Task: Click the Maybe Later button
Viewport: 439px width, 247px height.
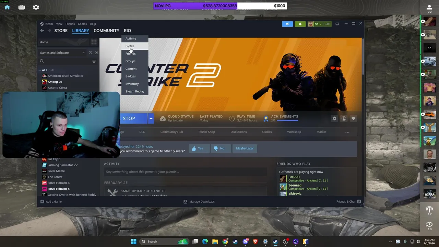Action: [245, 148]
